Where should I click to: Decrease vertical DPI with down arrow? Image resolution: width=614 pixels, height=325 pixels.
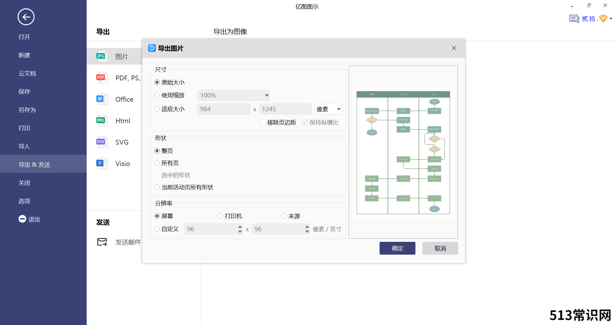tap(307, 232)
